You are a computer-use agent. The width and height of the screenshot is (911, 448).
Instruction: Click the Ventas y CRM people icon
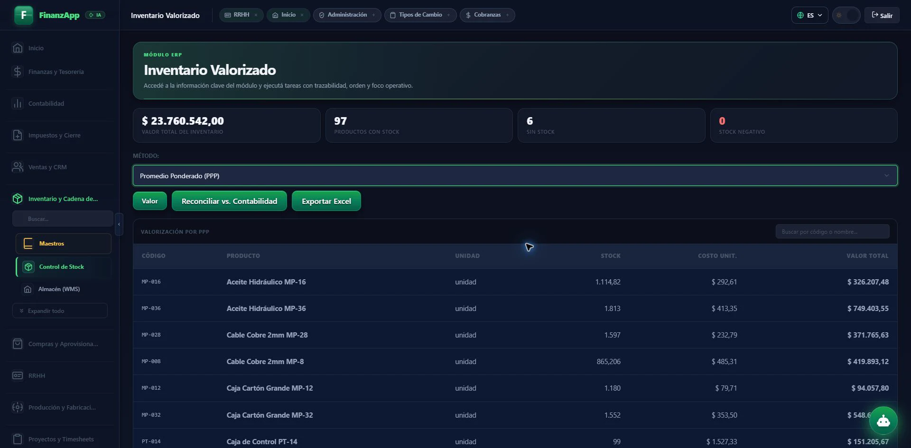(18, 167)
